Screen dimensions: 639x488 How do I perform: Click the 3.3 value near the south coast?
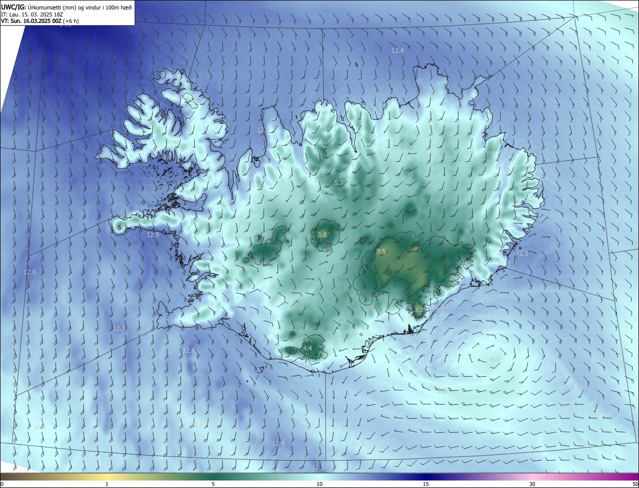click(418, 309)
